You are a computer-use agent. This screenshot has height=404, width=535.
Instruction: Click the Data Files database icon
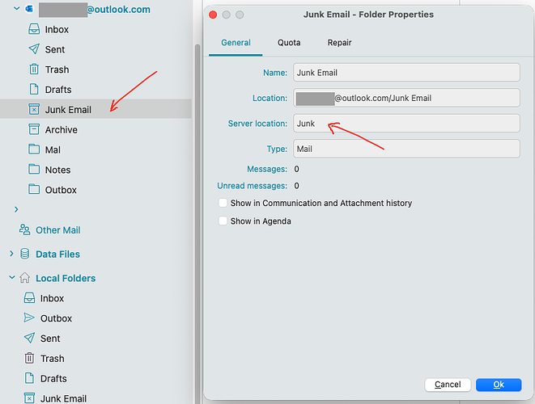coord(24,254)
